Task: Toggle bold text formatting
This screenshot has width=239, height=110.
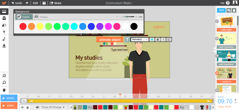Action: coord(158,40)
